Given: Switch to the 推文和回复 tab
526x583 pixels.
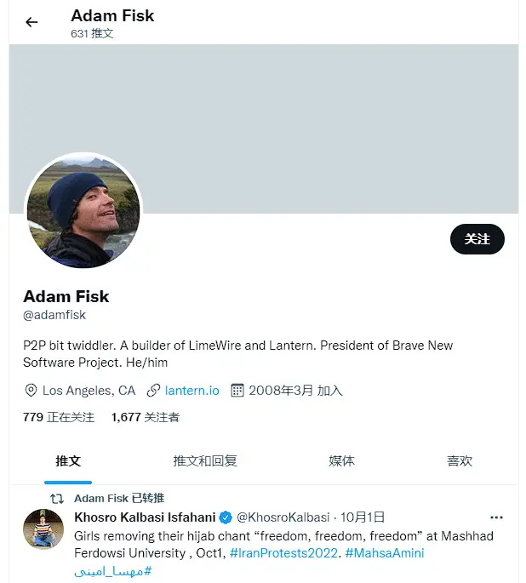Looking at the screenshot, I should click(x=205, y=460).
